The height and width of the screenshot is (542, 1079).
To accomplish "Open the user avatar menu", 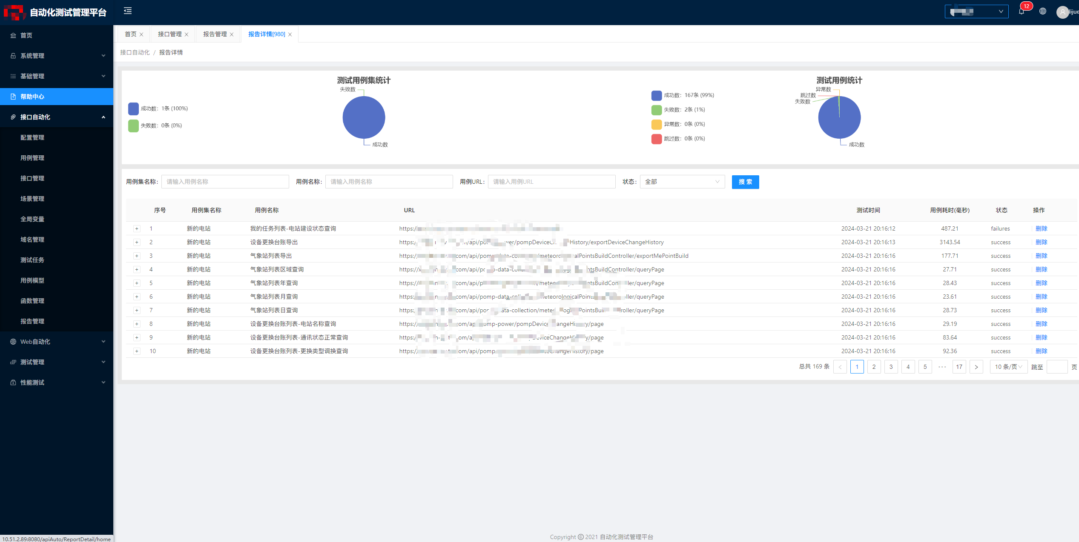I will pos(1062,12).
